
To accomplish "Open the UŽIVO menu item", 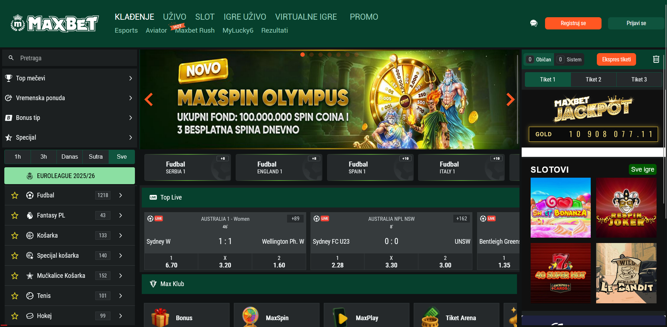I will [x=174, y=17].
